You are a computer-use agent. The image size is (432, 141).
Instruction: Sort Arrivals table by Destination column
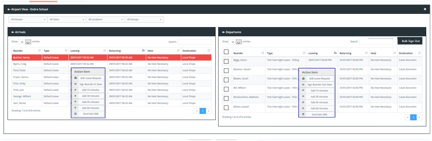pos(196,51)
